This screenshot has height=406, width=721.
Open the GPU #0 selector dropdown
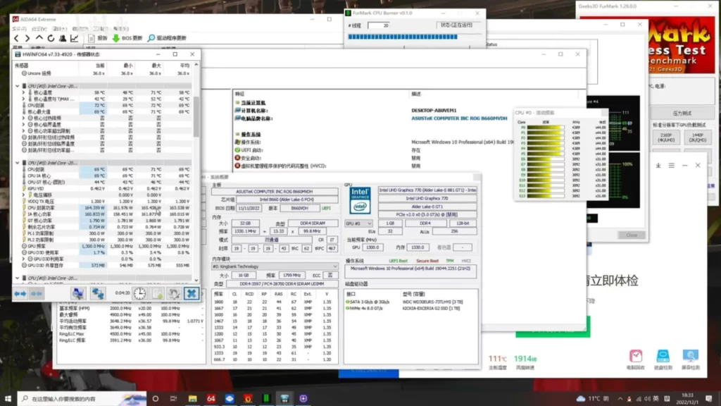[358, 223]
